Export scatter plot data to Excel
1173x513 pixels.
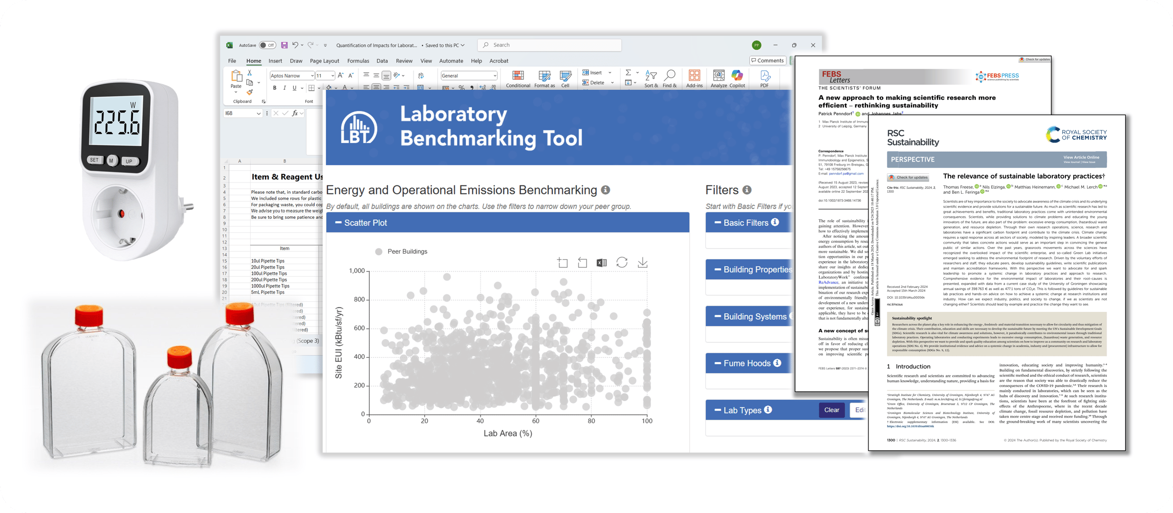tap(602, 263)
